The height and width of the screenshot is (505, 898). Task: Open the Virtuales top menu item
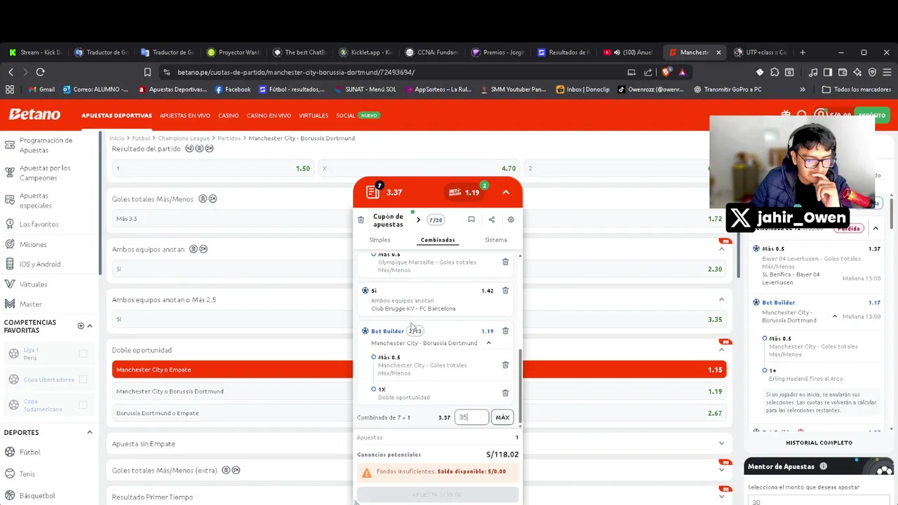pyautogui.click(x=313, y=116)
